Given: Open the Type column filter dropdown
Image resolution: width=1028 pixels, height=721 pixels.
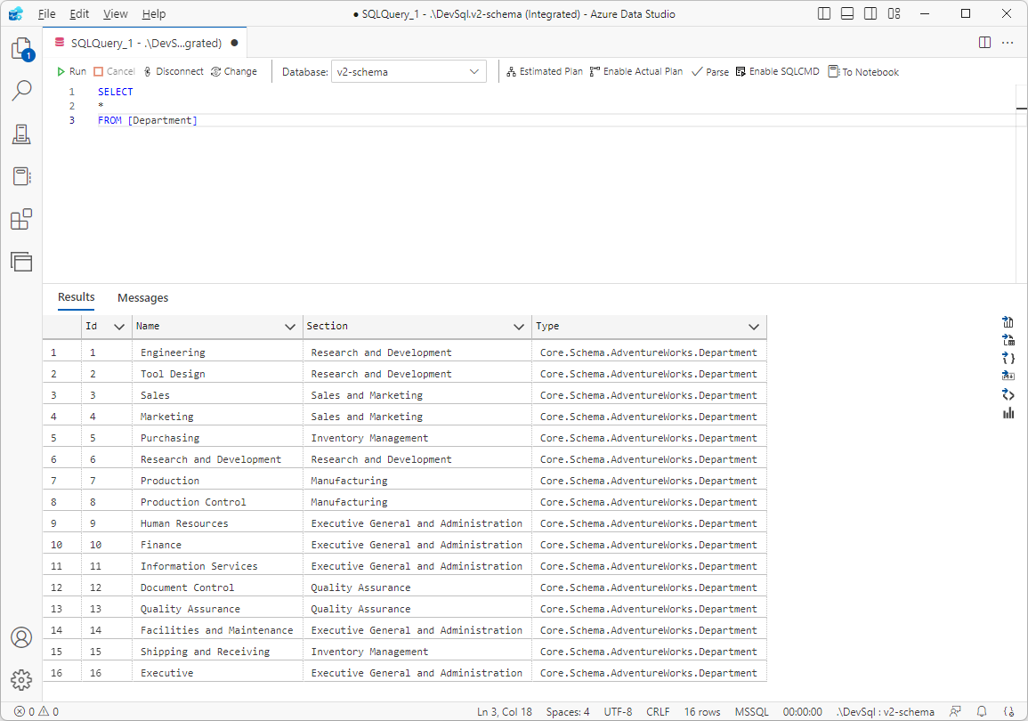Looking at the screenshot, I should tap(754, 327).
